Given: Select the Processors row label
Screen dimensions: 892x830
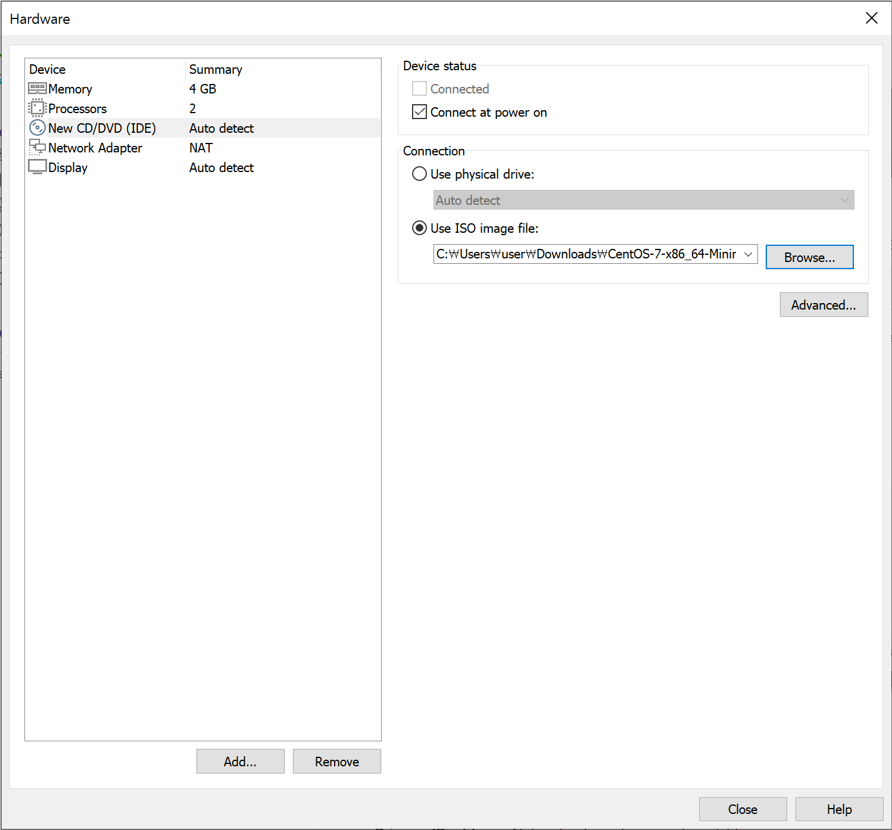Looking at the screenshot, I should (77, 108).
